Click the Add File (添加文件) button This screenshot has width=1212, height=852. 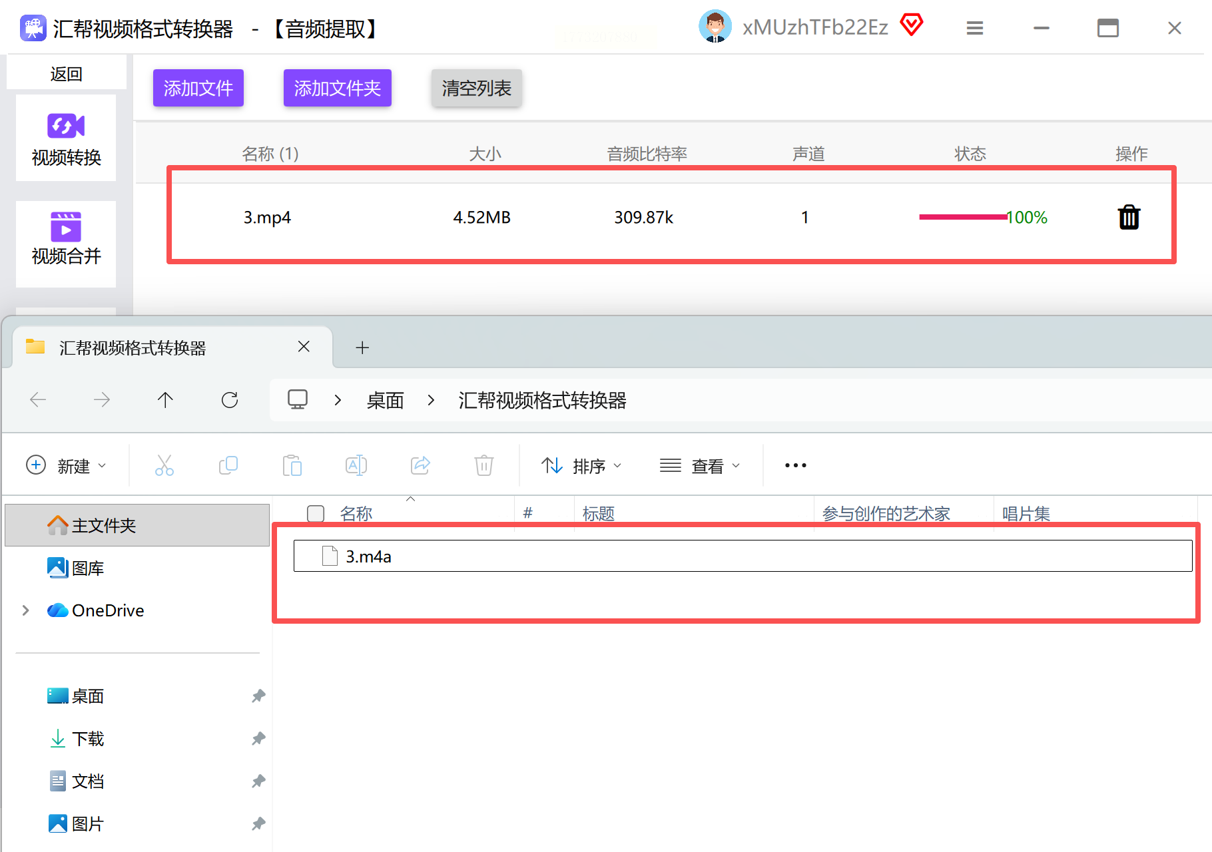point(198,88)
